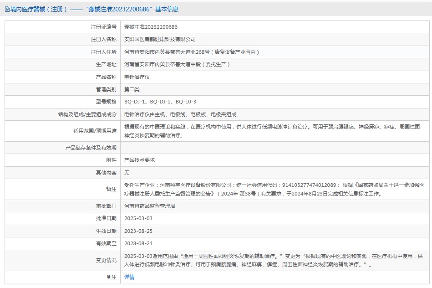This screenshot has width=432, height=288.
Task: Click the 生产地址 address value
Action: coord(177,65)
